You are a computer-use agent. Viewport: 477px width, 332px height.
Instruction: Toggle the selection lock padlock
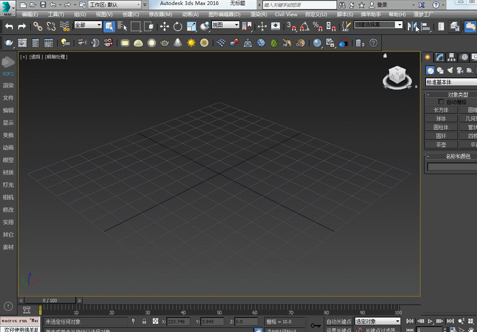144,321
